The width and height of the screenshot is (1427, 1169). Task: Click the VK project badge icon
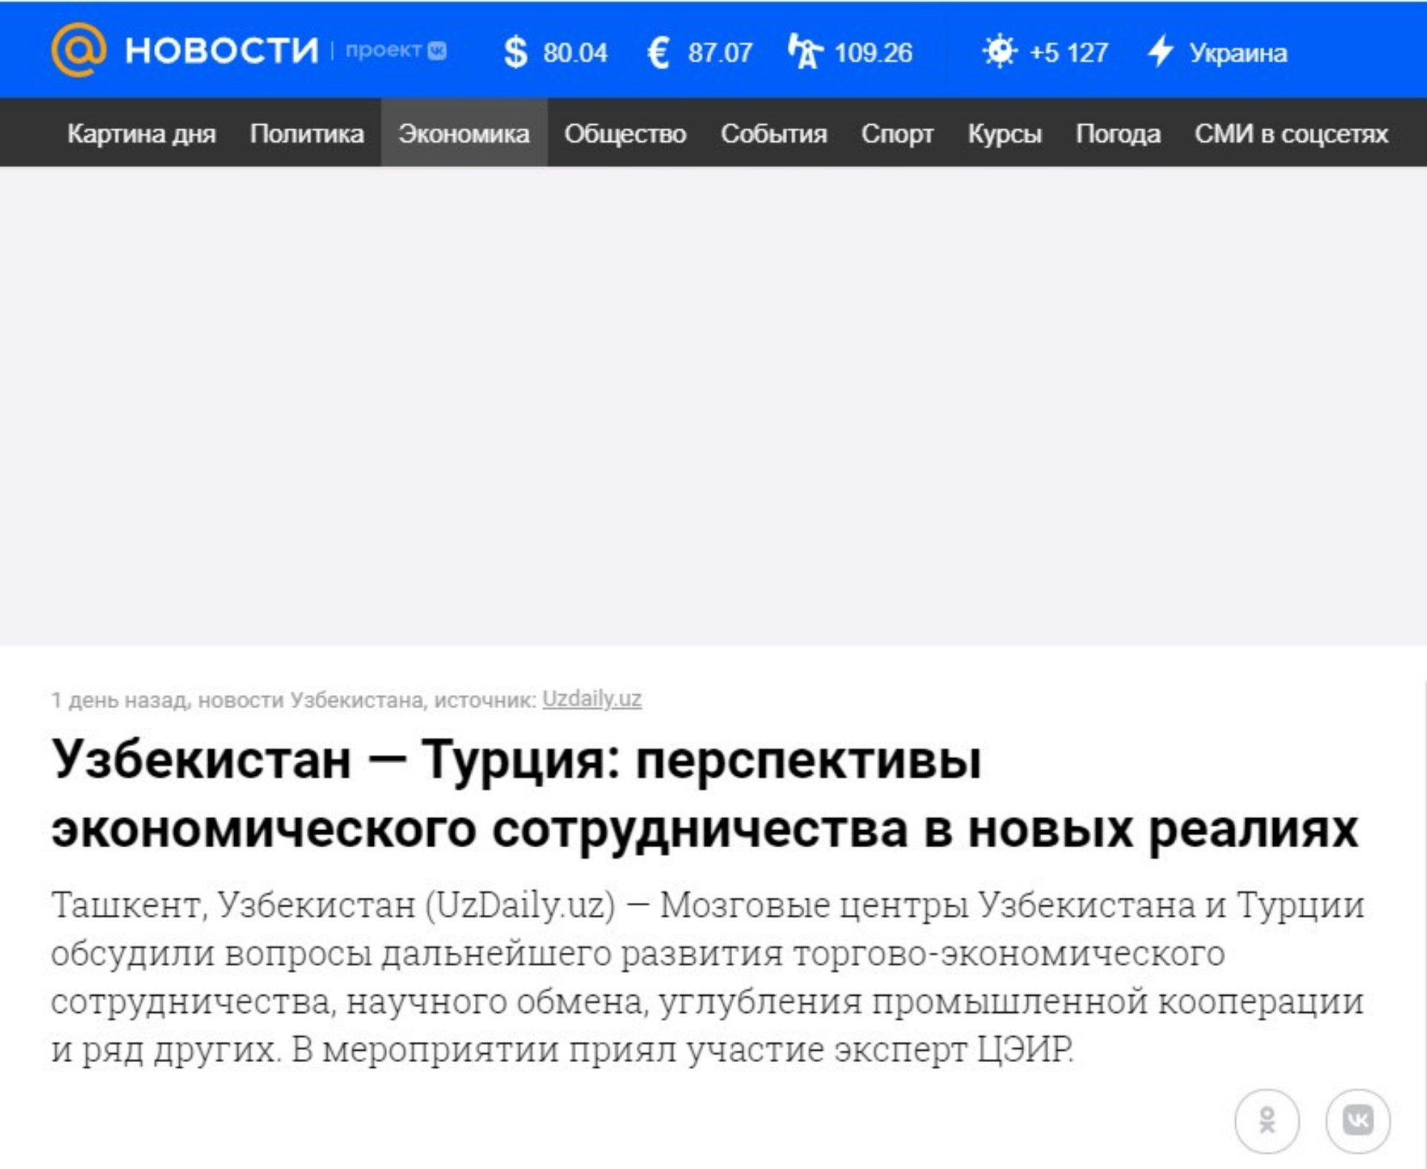tap(437, 51)
